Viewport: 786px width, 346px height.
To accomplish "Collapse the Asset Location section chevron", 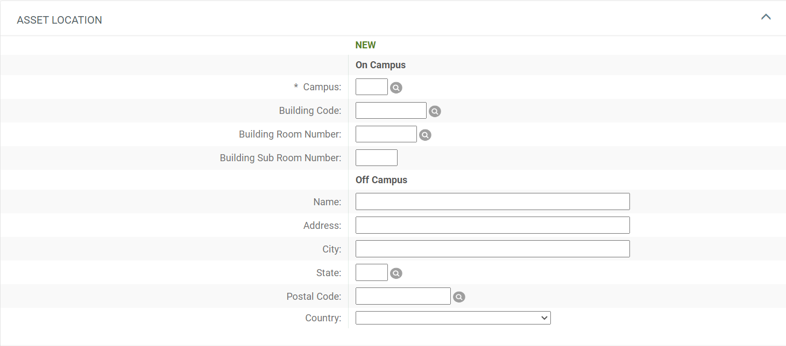I will 766,17.
